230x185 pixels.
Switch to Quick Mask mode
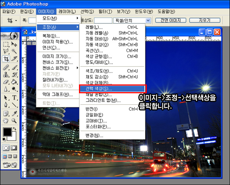pyautogui.click(x=14, y=148)
